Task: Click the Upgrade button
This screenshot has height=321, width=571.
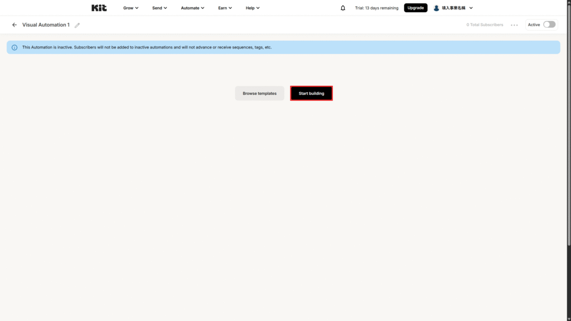Action: click(415, 8)
